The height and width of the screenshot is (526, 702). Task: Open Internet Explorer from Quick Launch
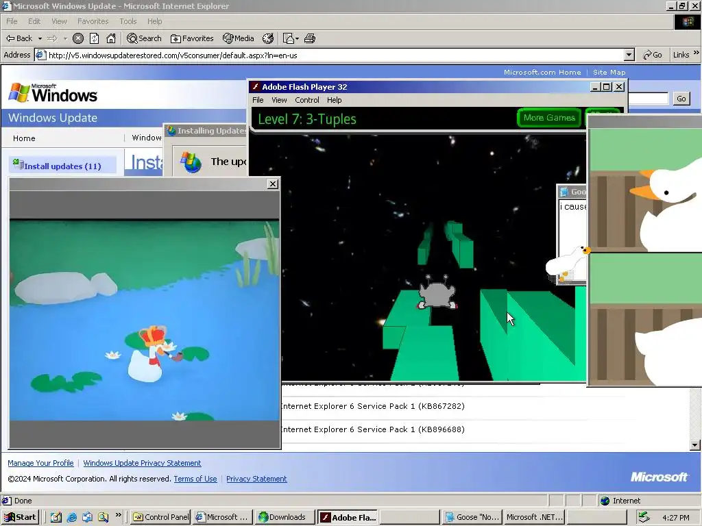(x=71, y=518)
